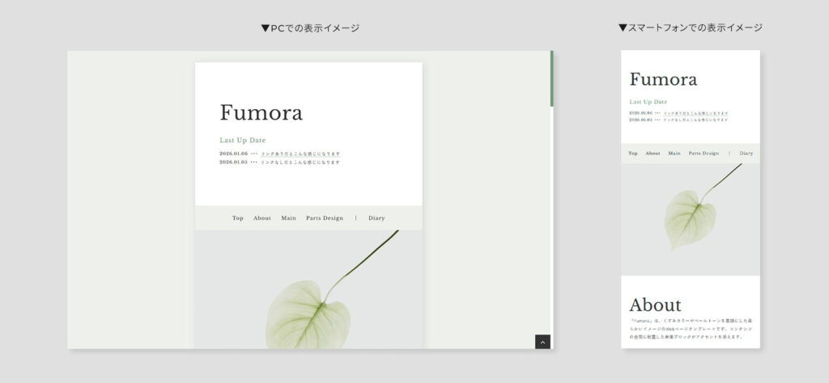The image size is (829, 383).
Task: Select Main in the smartphone preview menu
Action: [674, 153]
